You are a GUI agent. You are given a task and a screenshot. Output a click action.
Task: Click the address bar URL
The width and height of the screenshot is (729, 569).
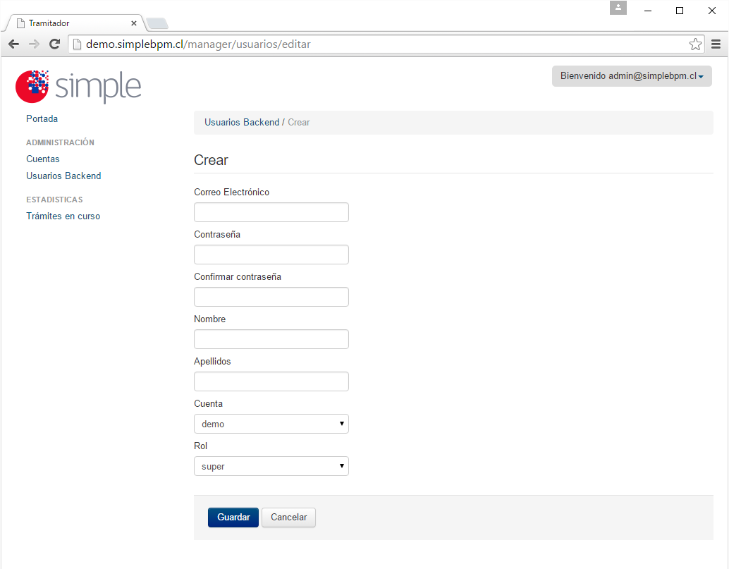(x=198, y=44)
